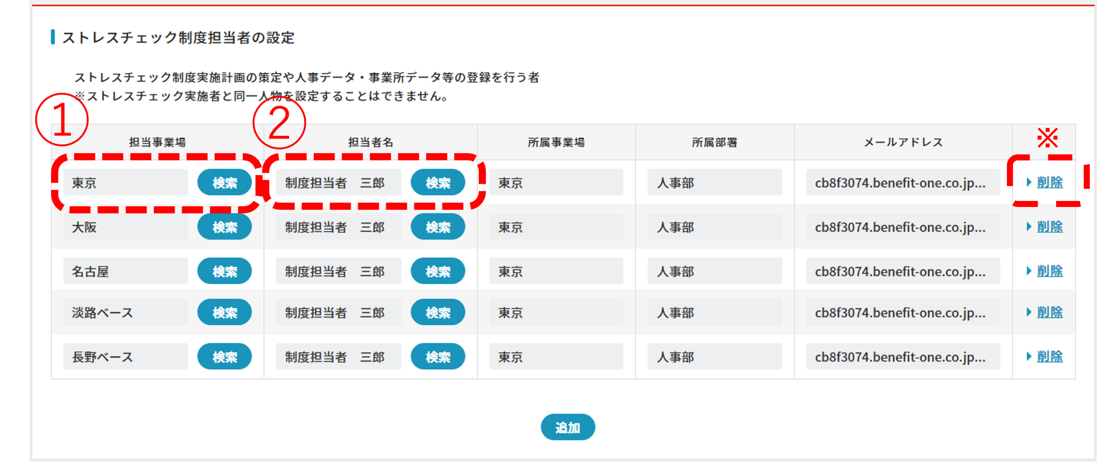Delete the 淡路ベース row via 削除 link
This screenshot has height=462, width=1097.
click(1049, 313)
